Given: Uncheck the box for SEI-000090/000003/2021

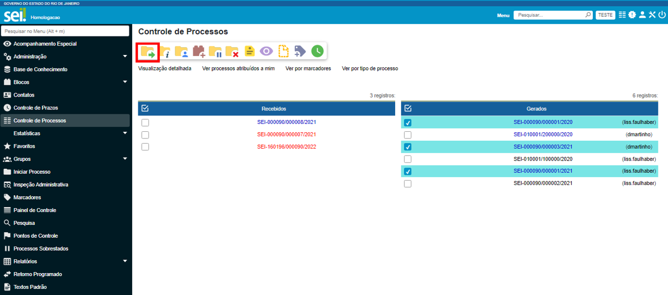Looking at the screenshot, I should (x=407, y=147).
